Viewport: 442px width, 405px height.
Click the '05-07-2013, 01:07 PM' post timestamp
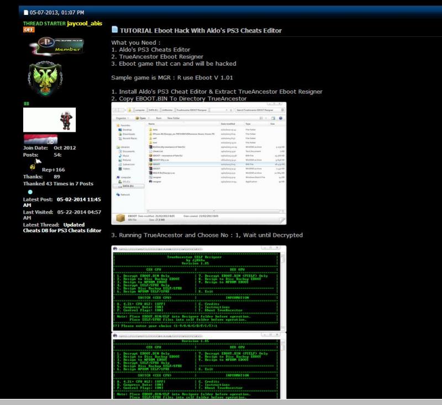point(57,13)
